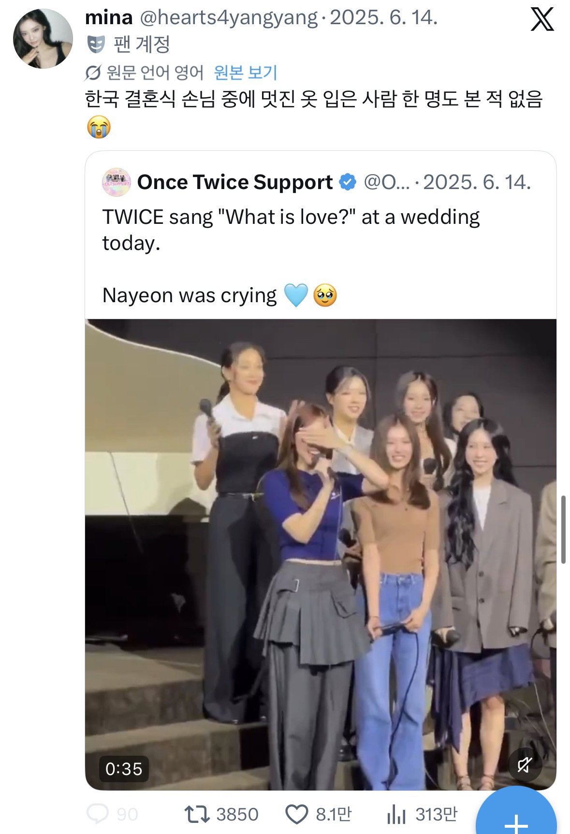Open Once Twice Support profile picture

point(116,182)
